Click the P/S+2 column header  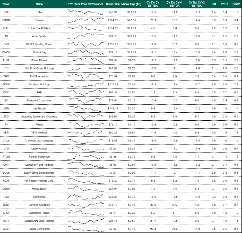tap(236, 4)
